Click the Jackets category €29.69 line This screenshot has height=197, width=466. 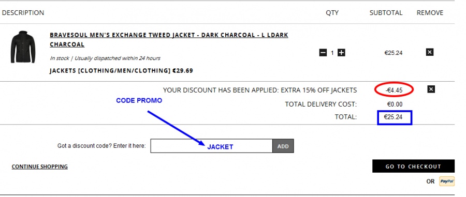[x=121, y=71]
